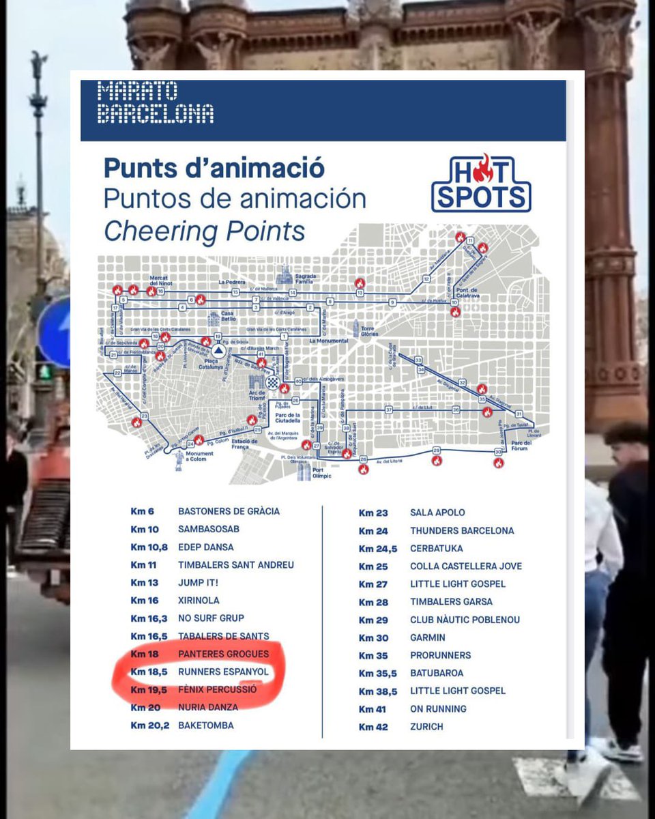The height and width of the screenshot is (819, 655).
Task: Select the Port Olímpic towers icon
Action: pos(304,472)
